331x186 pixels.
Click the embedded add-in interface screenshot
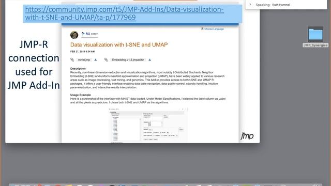pos(148,125)
